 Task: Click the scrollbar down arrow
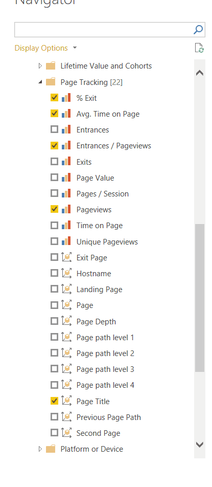point(200,445)
